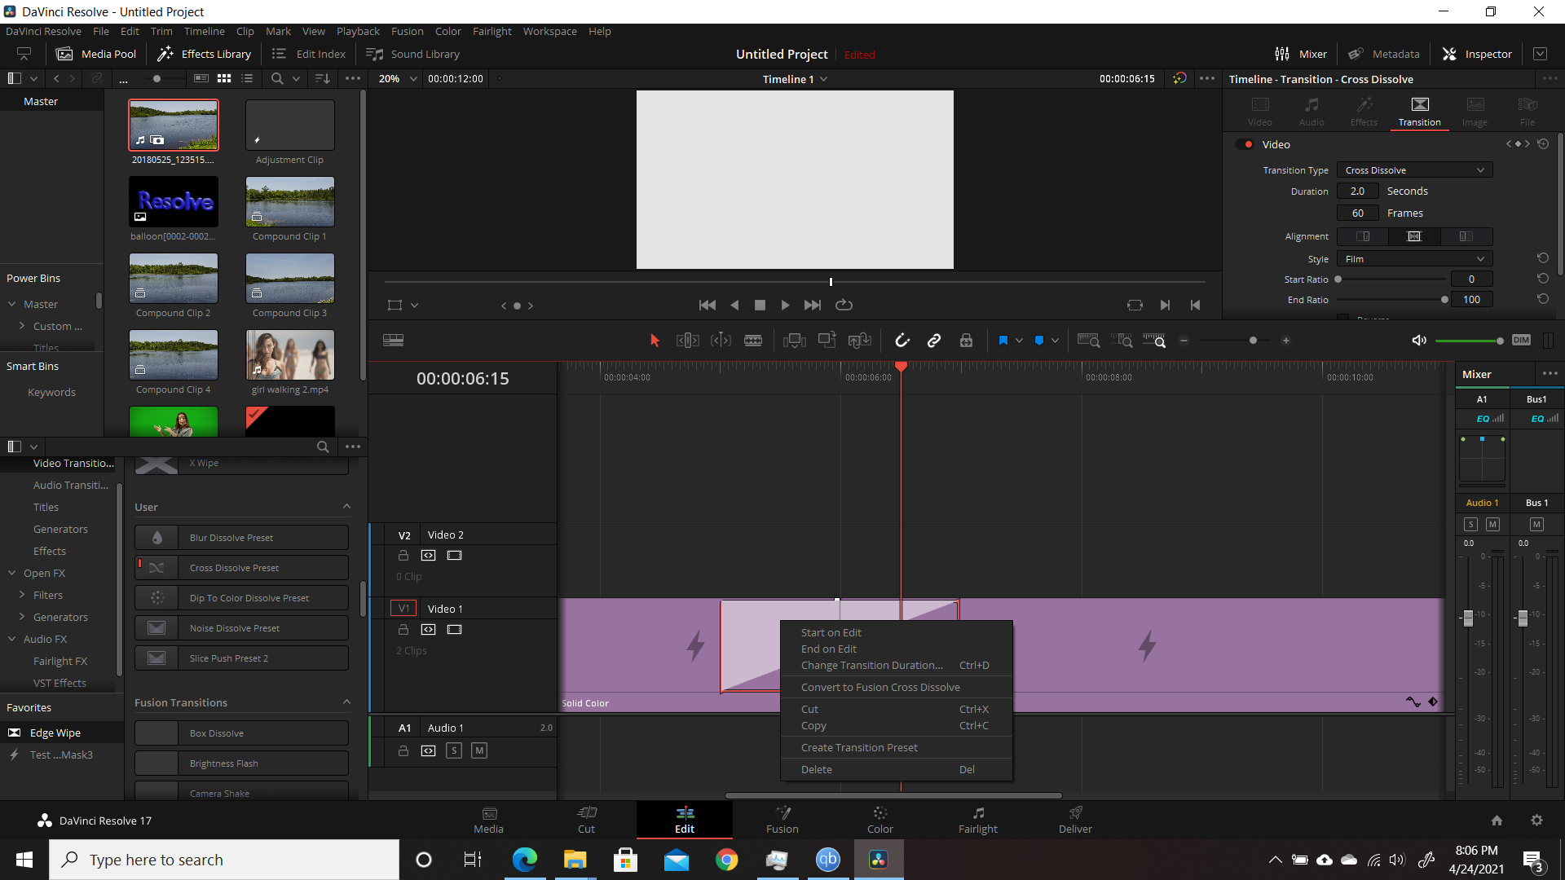The height and width of the screenshot is (880, 1565).
Task: Toggle Position Lock padlock in toolbar
Action: coord(966,341)
